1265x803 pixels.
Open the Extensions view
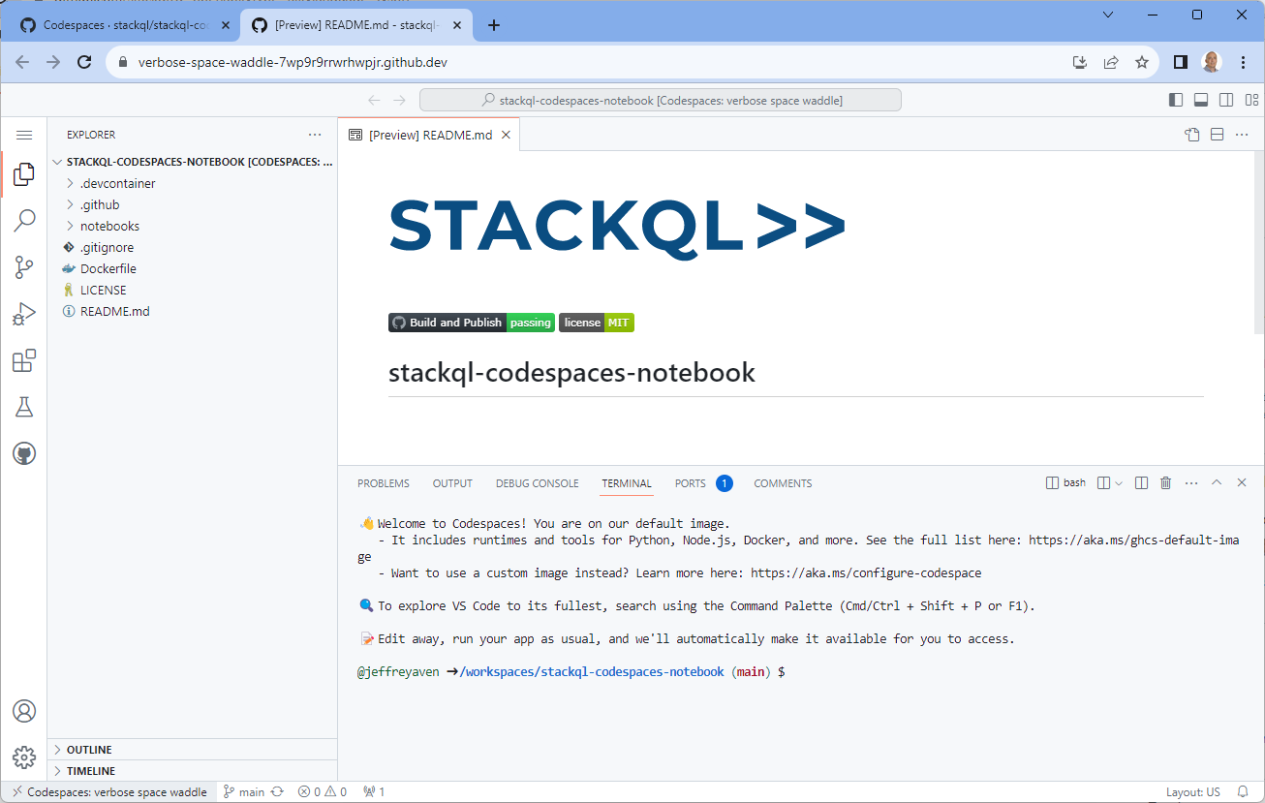[23, 359]
